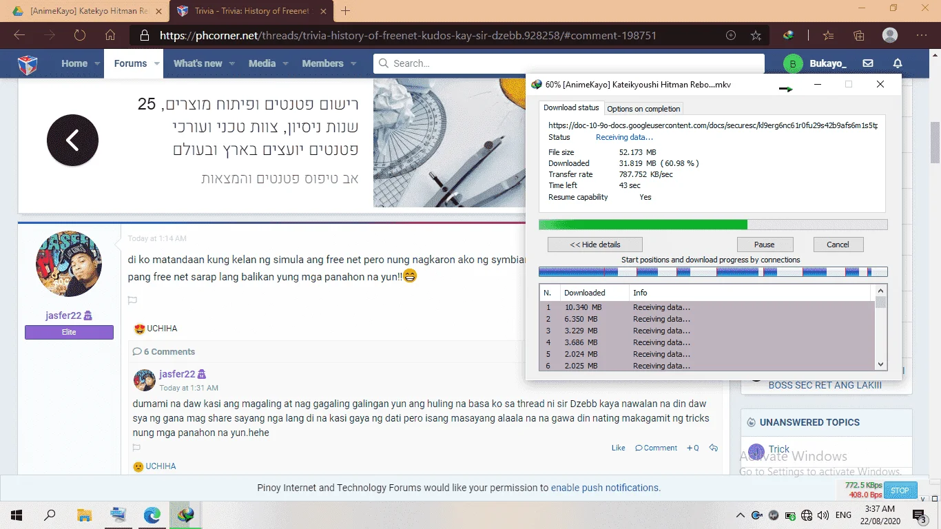Click the padlock icon in the address bar
The width and height of the screenshot is (941, 529).
(144, 35)
